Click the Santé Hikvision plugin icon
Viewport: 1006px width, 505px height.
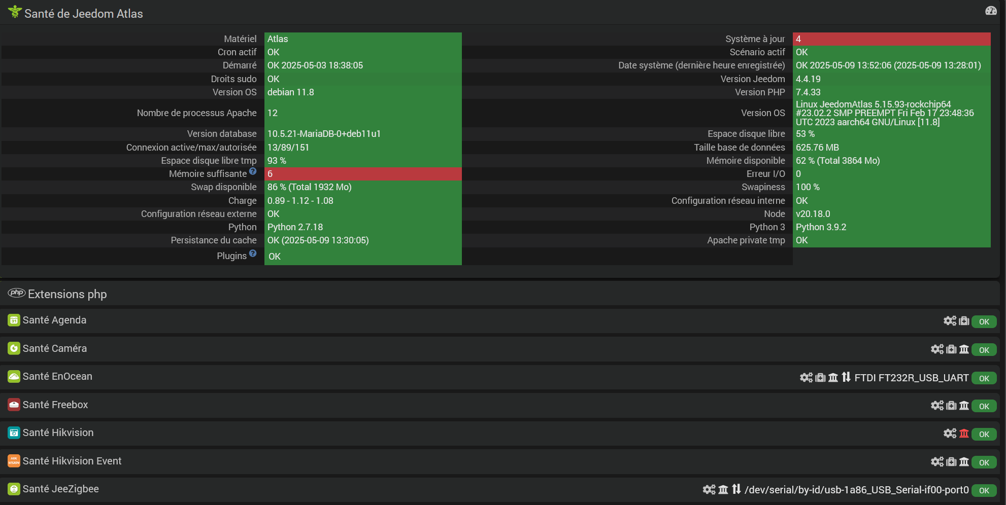tap(14, 432)
